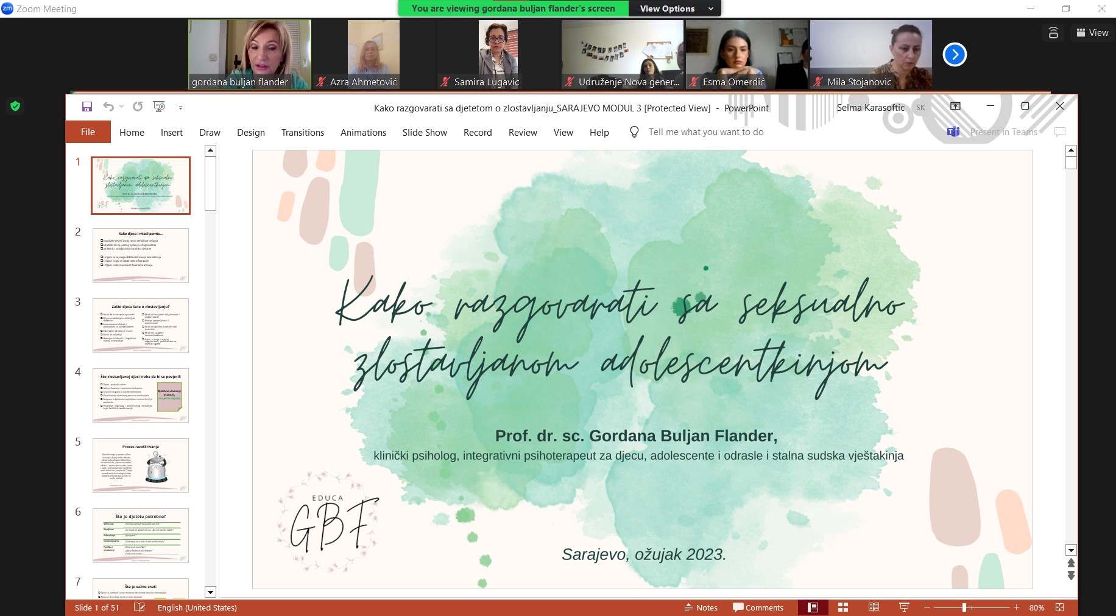Switch to Slide Sorter view
1116x616 pixels.
coord(843,607)
